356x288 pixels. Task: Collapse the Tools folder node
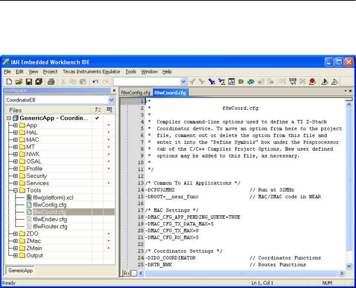point(16,190)
